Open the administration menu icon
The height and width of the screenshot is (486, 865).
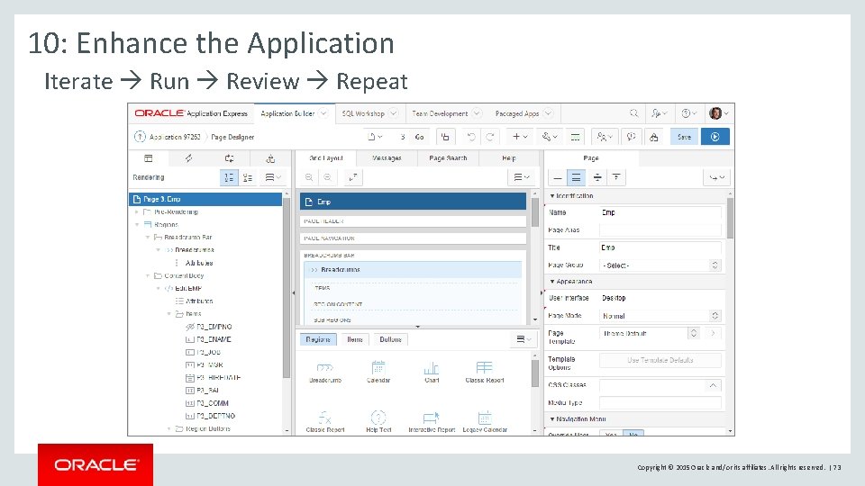[660, 113]
